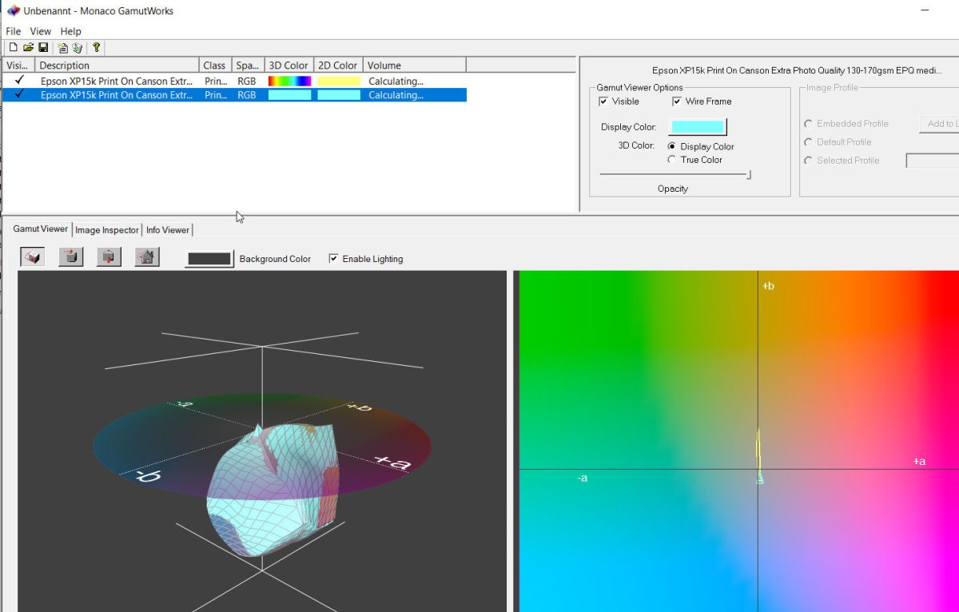Switch to the Info Viewer tab
The width and height of the screenshot is (959, 612).
pos(168,230)
